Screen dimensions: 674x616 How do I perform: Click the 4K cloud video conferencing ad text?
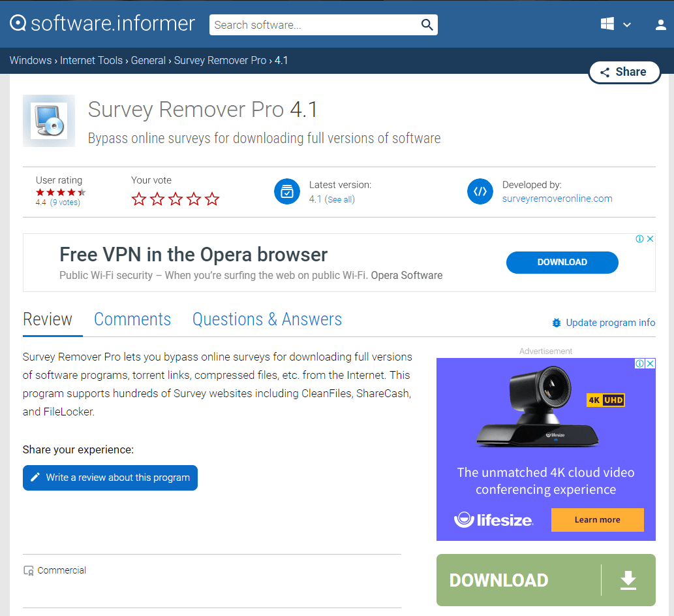[546, 481]
